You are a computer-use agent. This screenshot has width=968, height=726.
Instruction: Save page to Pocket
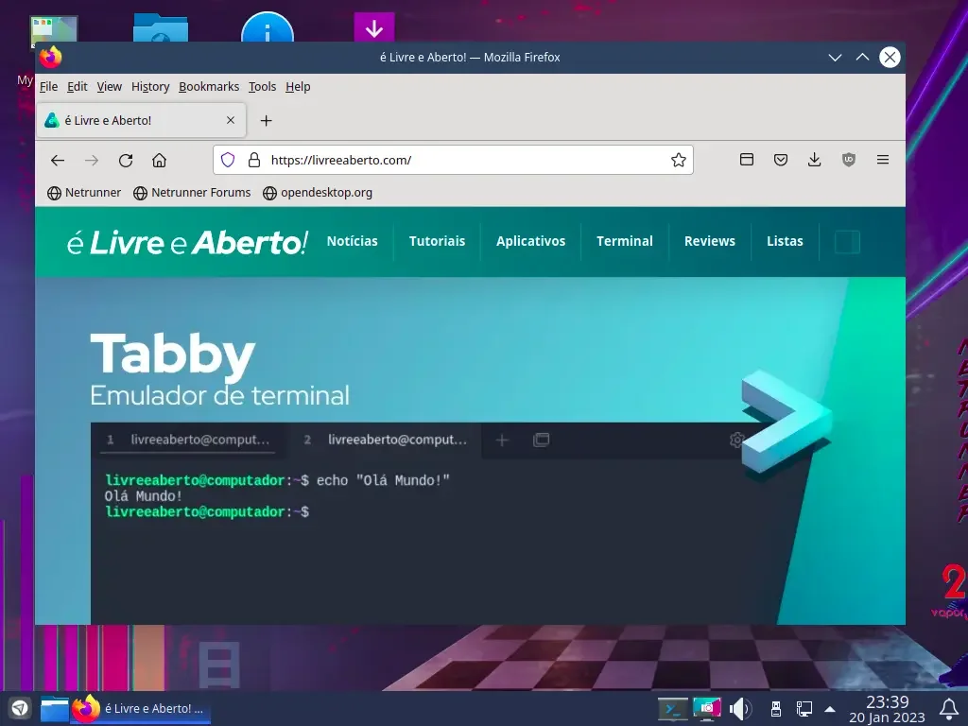(x=780, y=160)
